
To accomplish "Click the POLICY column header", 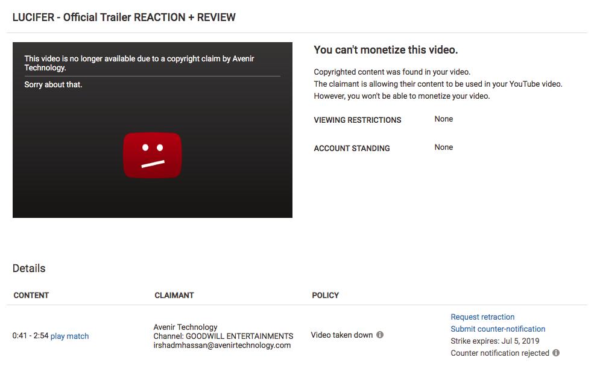I will pos(325,296).
